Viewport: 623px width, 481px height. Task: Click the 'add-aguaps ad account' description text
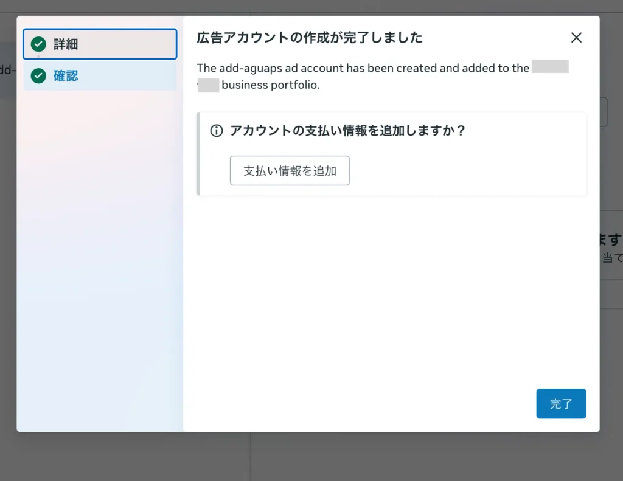click(363, 68)
